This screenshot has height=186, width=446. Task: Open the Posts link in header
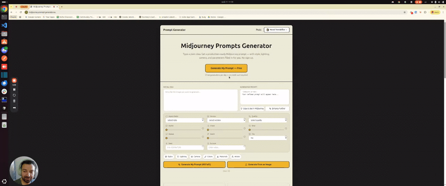[x=259, y=30]
